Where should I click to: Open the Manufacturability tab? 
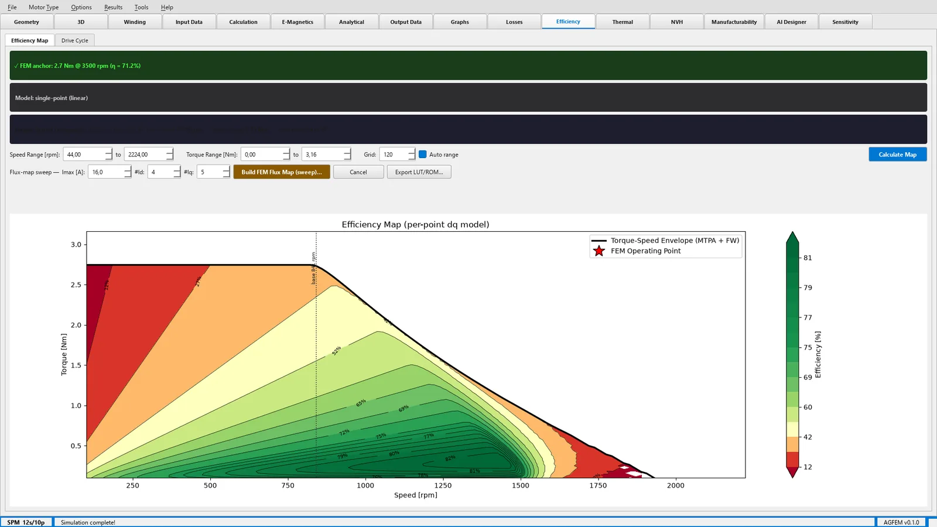tap(734, 22)
